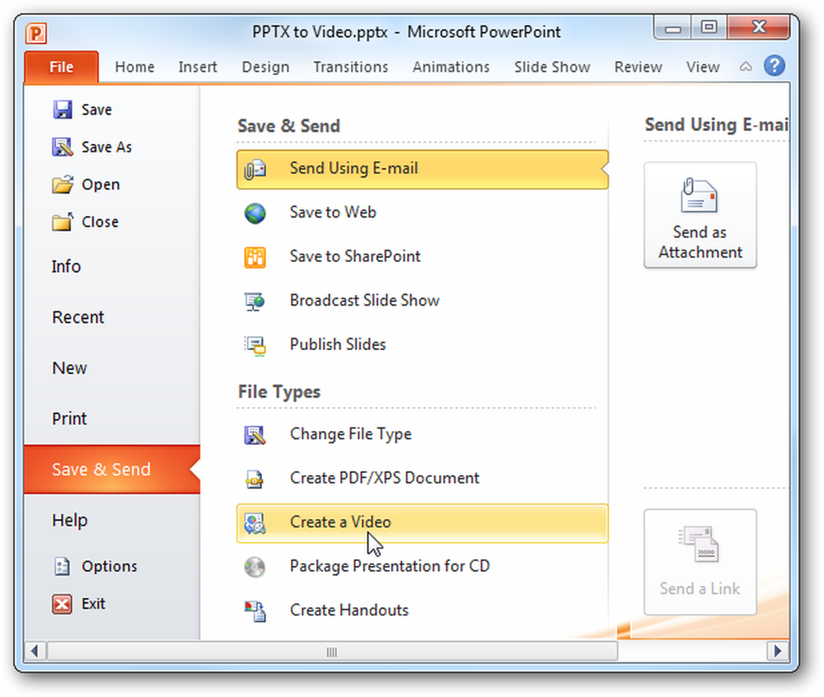
Task: Open the File tab
Action: pos(61,67)
